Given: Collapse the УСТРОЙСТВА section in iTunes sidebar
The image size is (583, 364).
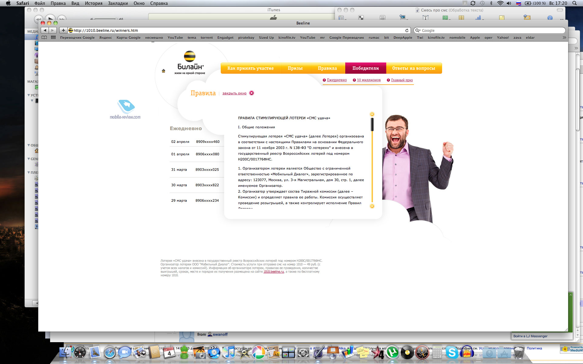Looking at the screenshot, I should [x=29, y=95].
